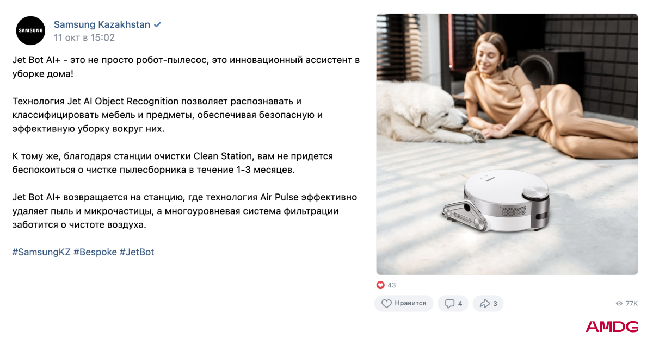
Task: Follow the #Bespoke hashtag
Action: tap(95, 252)
